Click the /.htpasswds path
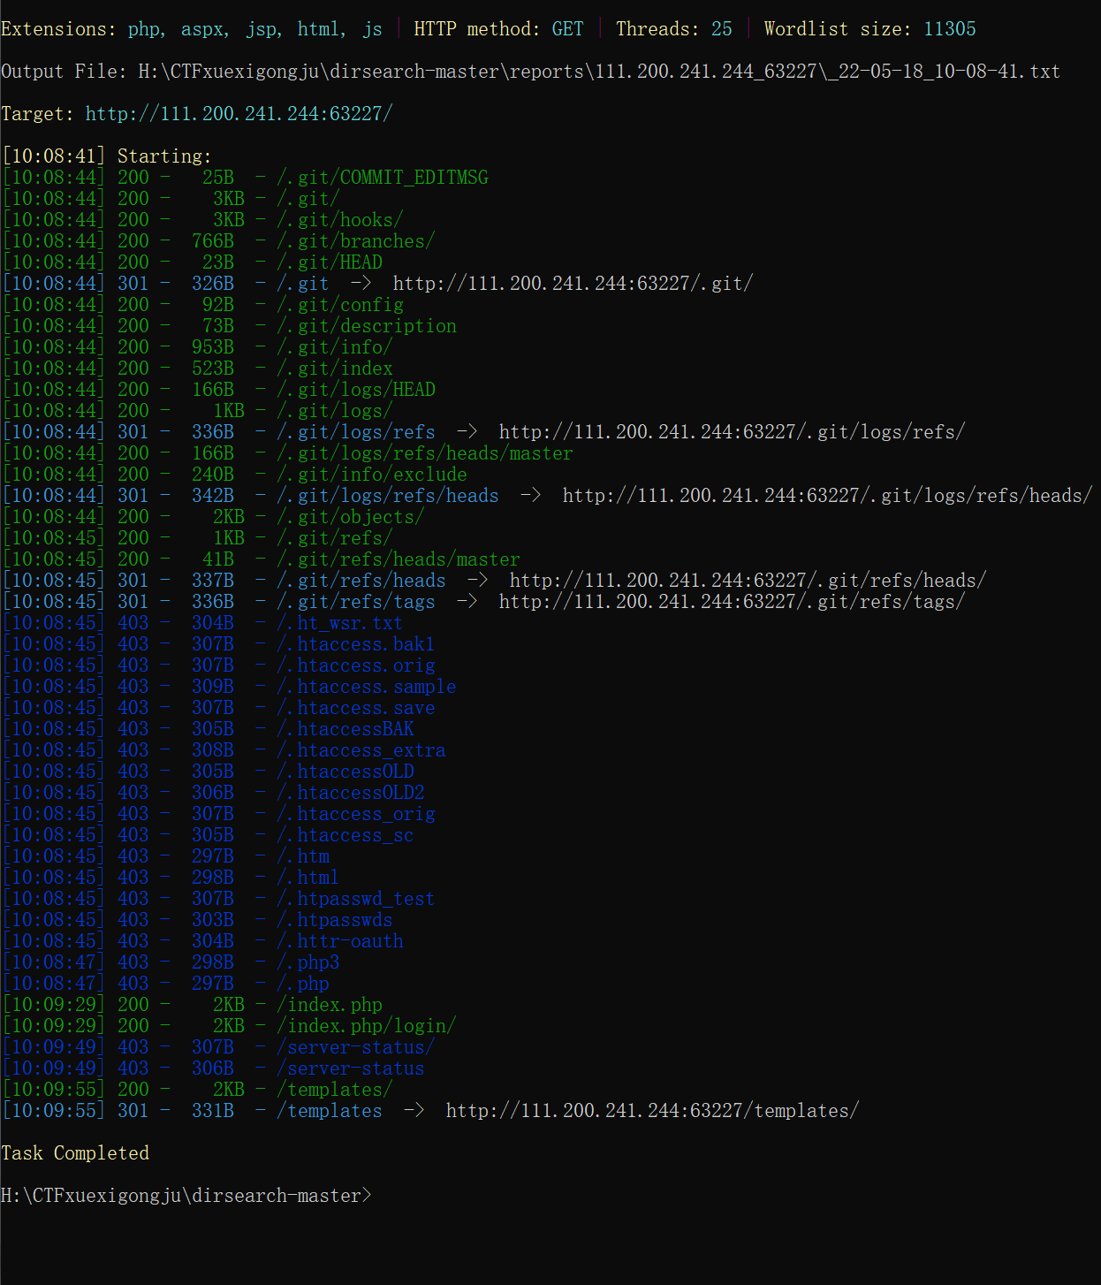 335,920
